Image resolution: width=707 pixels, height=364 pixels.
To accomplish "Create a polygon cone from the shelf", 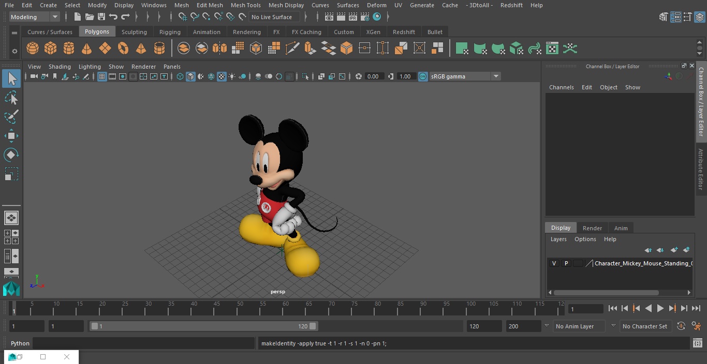I will [87, 49].
